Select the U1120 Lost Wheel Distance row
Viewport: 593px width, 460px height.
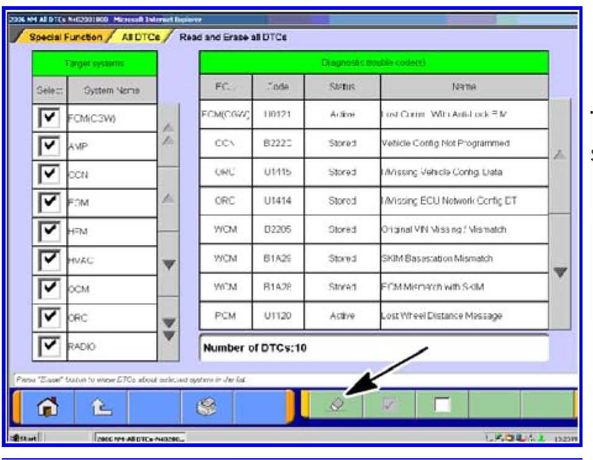[x=373, y=316]
